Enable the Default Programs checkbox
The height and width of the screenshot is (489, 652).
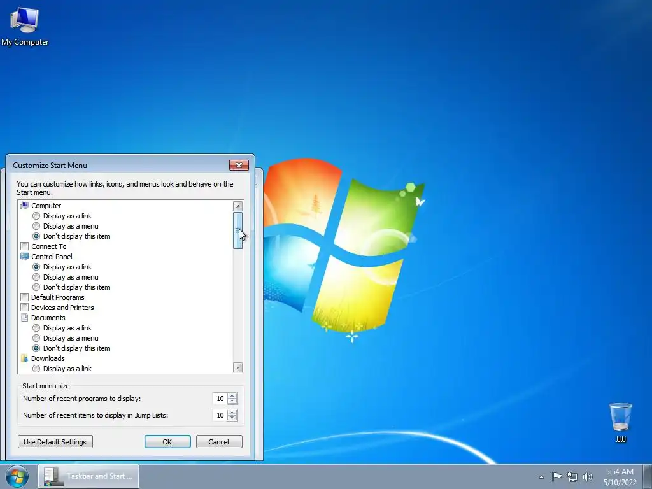point(25,297)
